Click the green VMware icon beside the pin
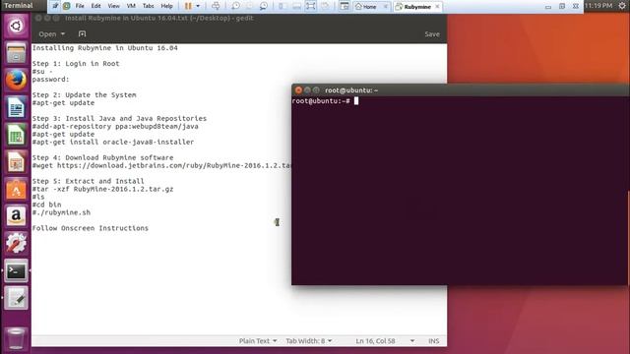 coord(66,6)
